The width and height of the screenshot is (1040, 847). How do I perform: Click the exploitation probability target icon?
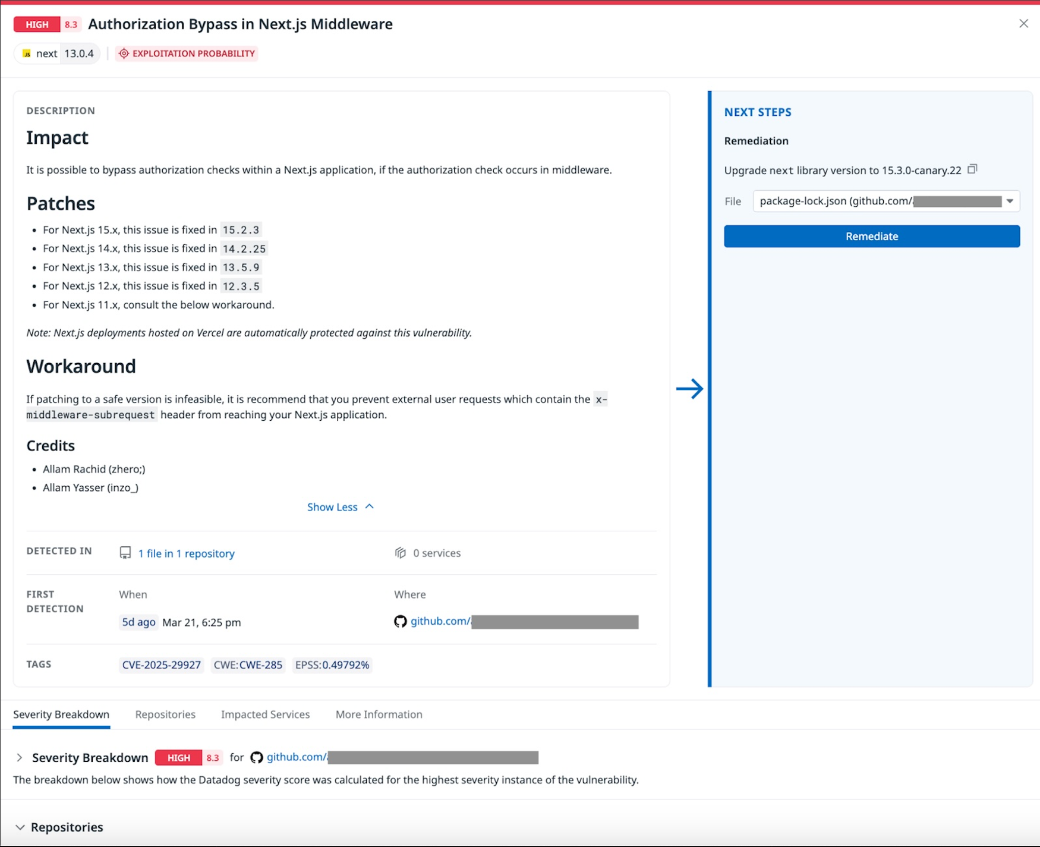point(124,53)
